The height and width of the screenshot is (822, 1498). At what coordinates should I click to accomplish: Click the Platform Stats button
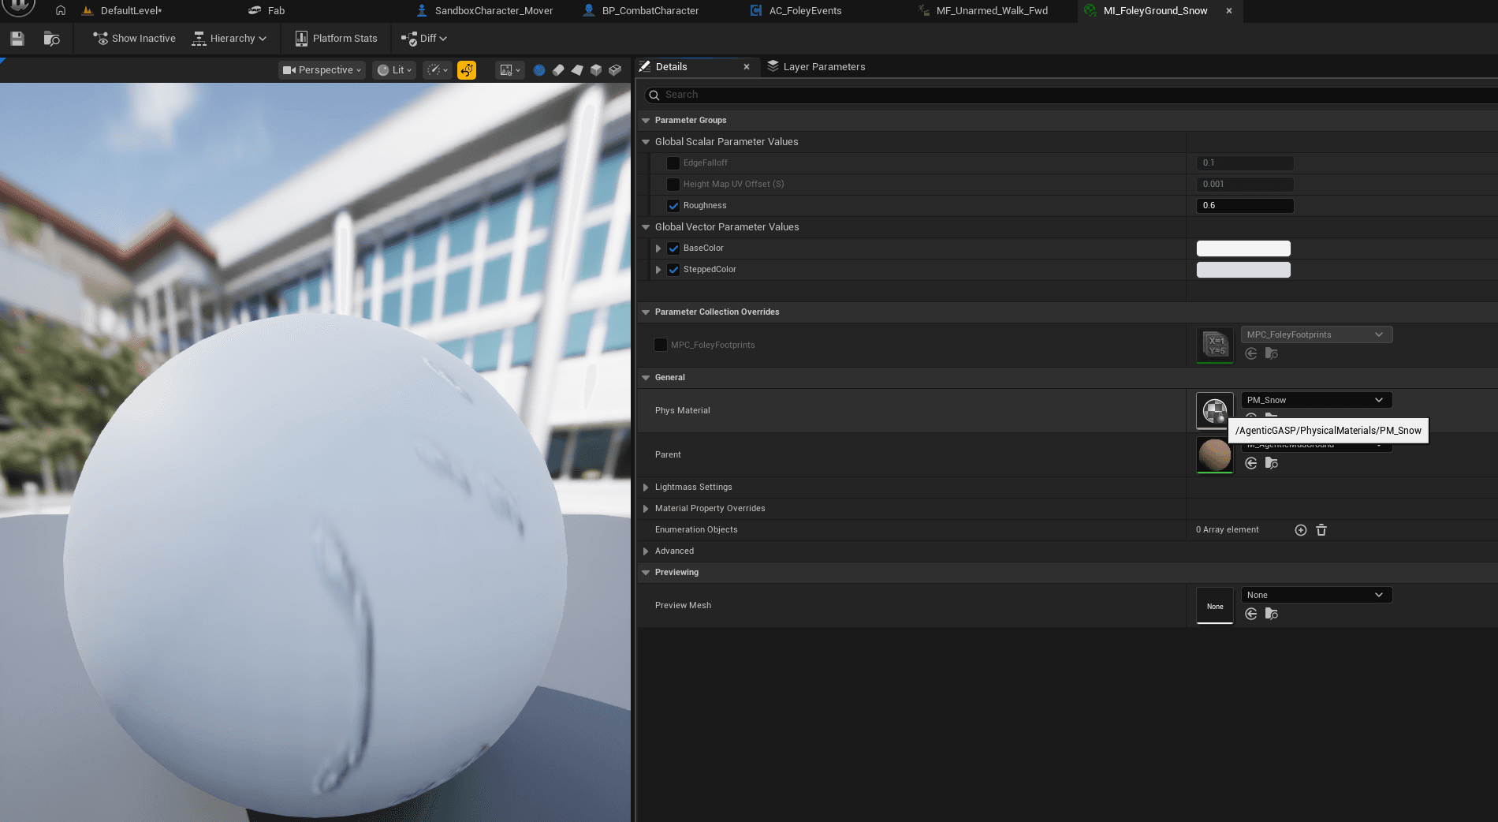(x=336, y=39)
